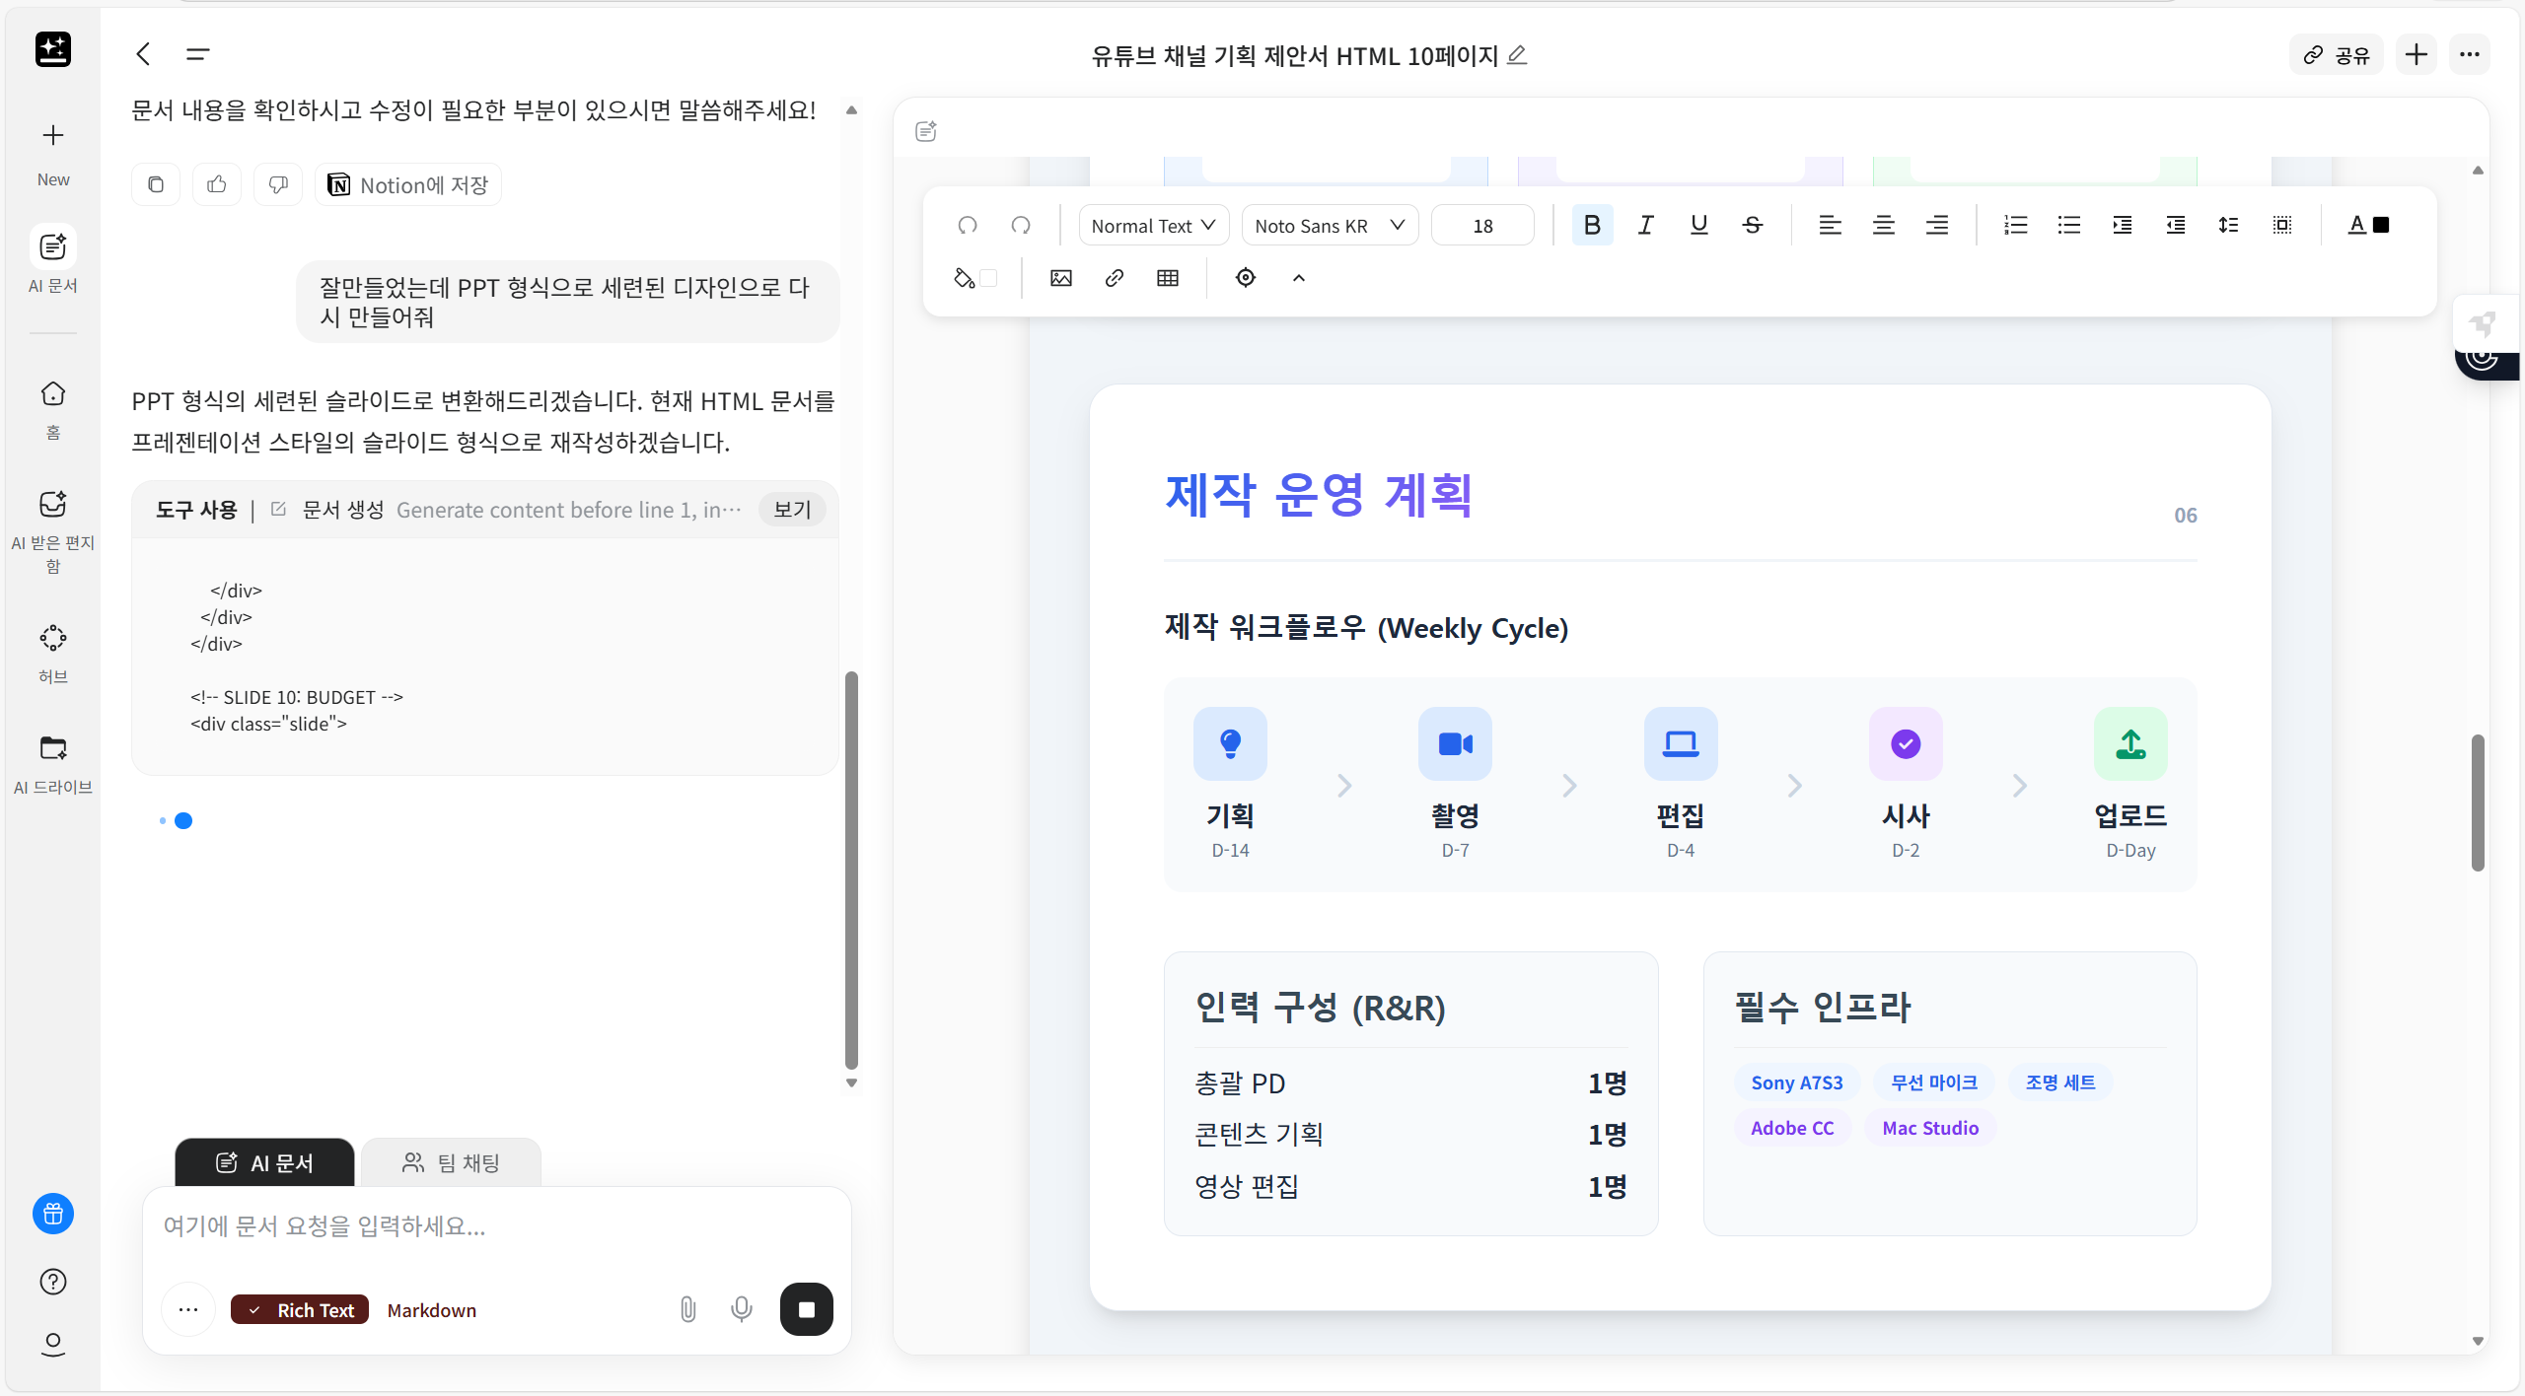Open AI 드라이브 in the sidebar

53,763
